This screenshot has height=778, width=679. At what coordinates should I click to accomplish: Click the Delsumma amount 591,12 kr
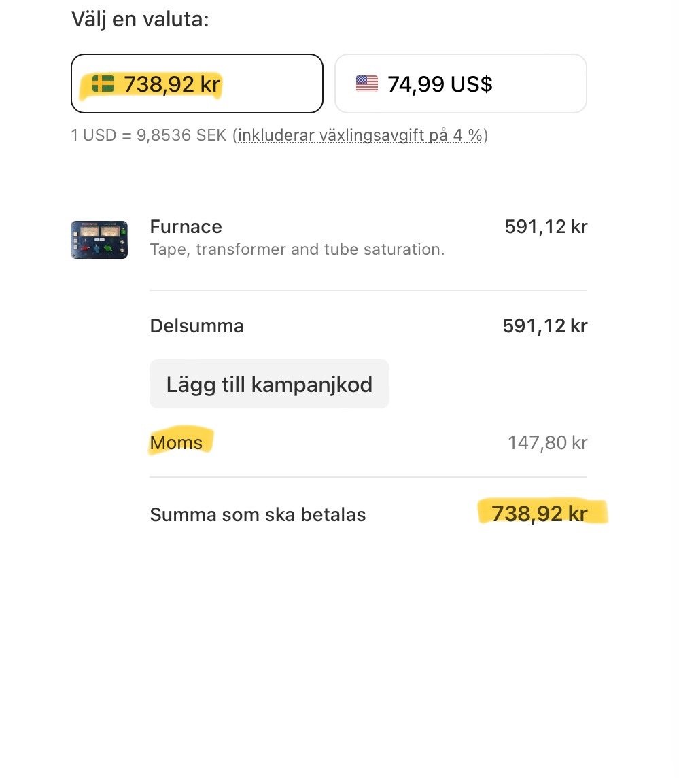tap(544, 326)
